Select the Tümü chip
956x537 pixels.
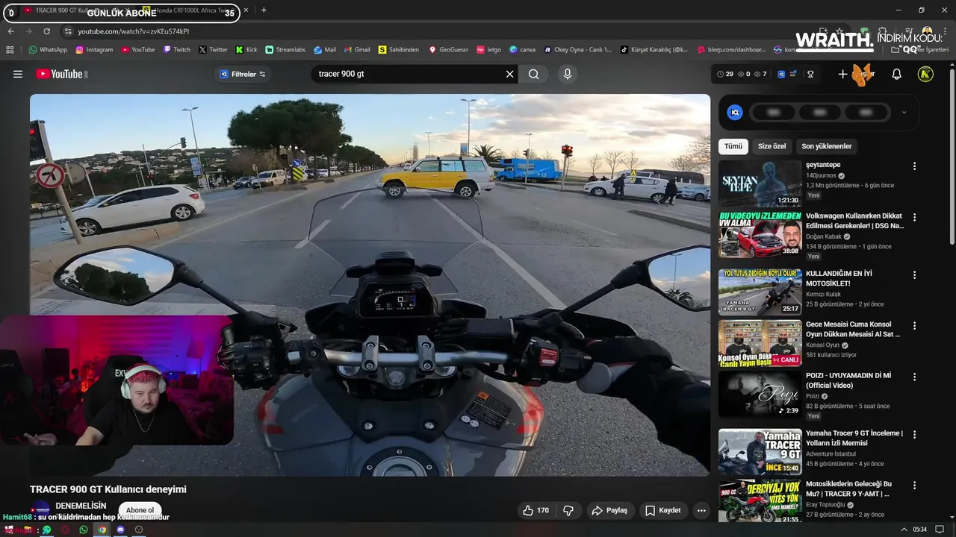[733, 146]
